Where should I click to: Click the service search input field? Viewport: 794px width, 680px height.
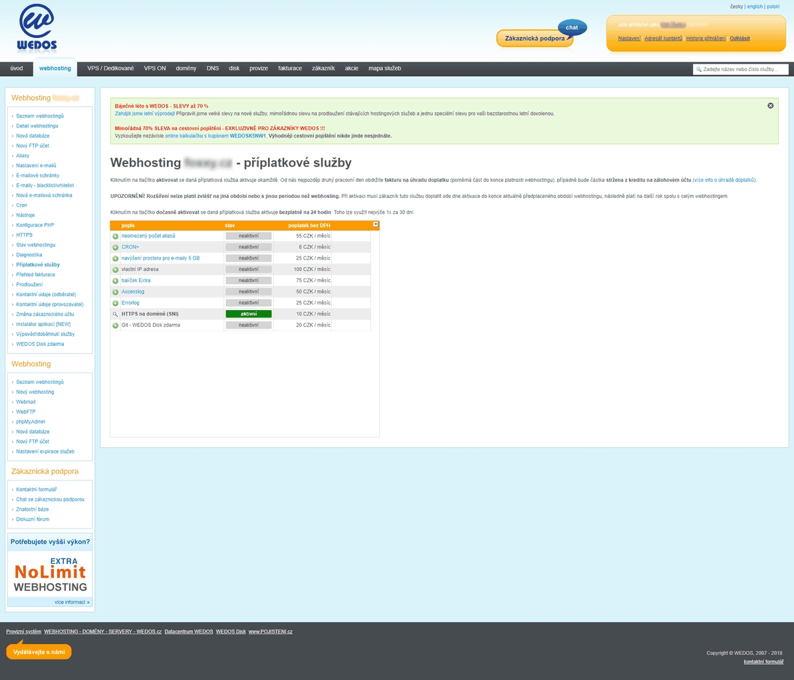click(x=740, y=69)
